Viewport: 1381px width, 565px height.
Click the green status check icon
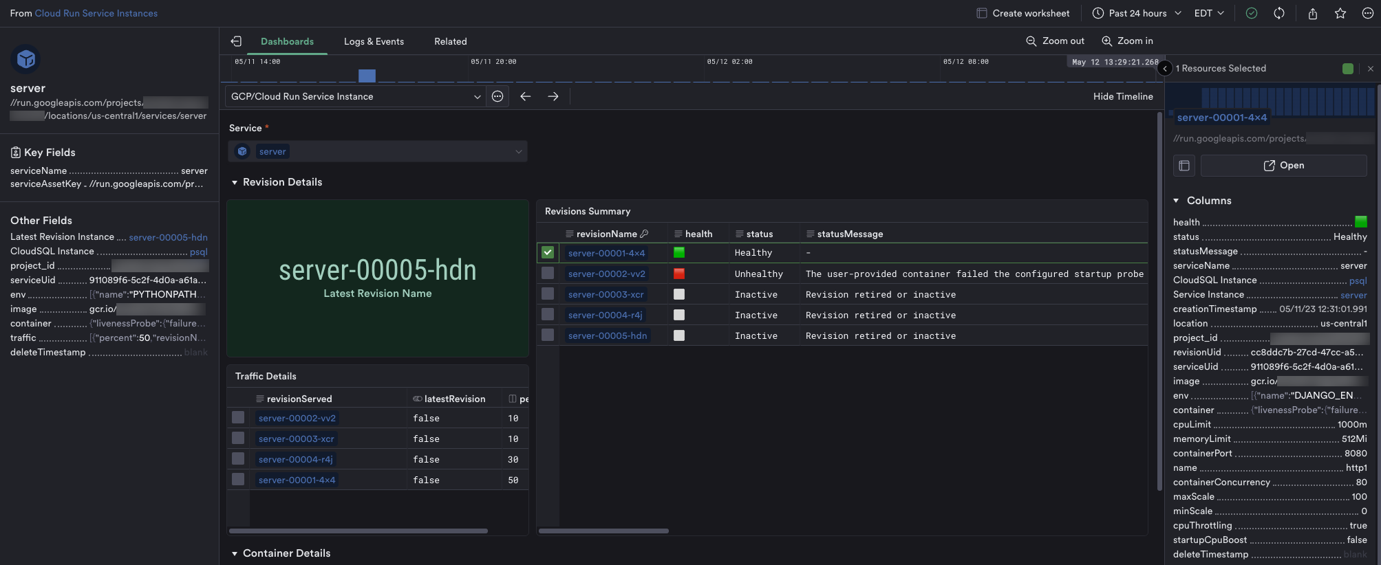[1252, 13]
